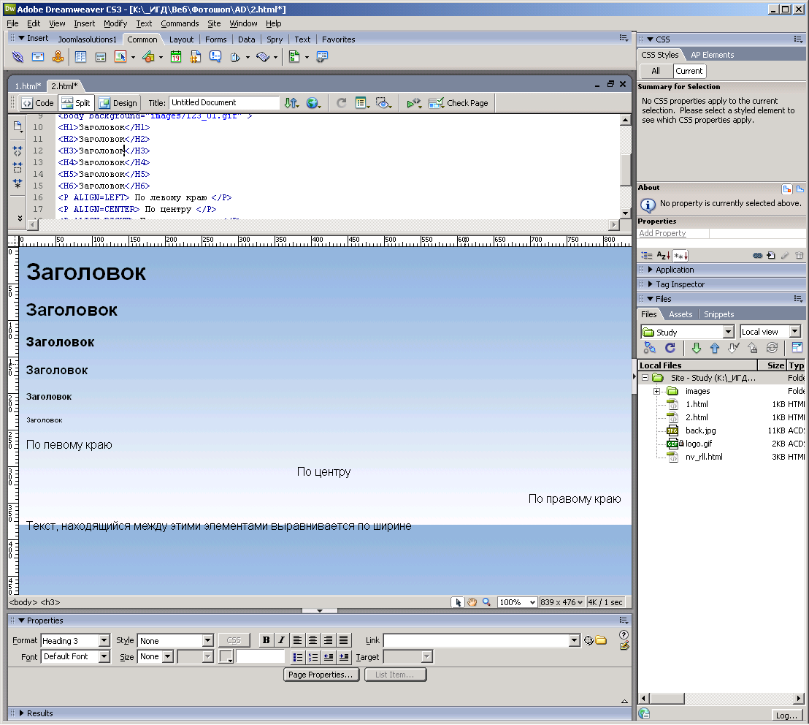
Task: Insert an Email Link icon
Action: click(38, 57)
